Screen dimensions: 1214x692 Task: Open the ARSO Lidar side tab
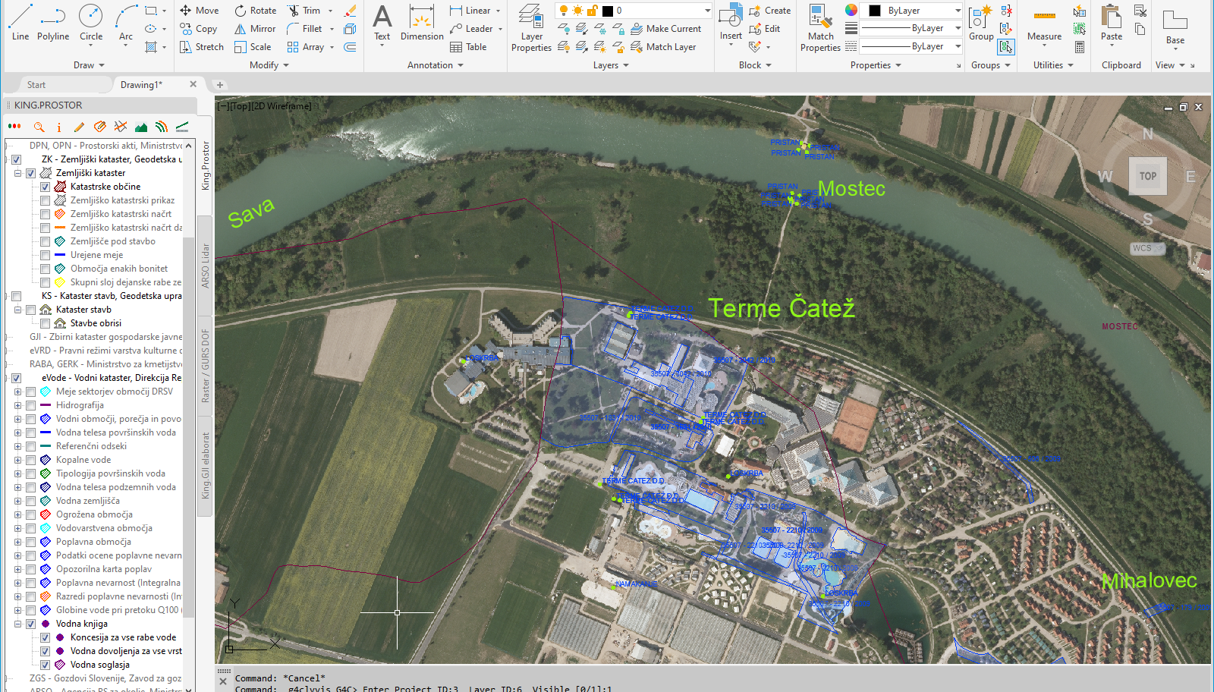pyautogui.click(x=205, y=266)
